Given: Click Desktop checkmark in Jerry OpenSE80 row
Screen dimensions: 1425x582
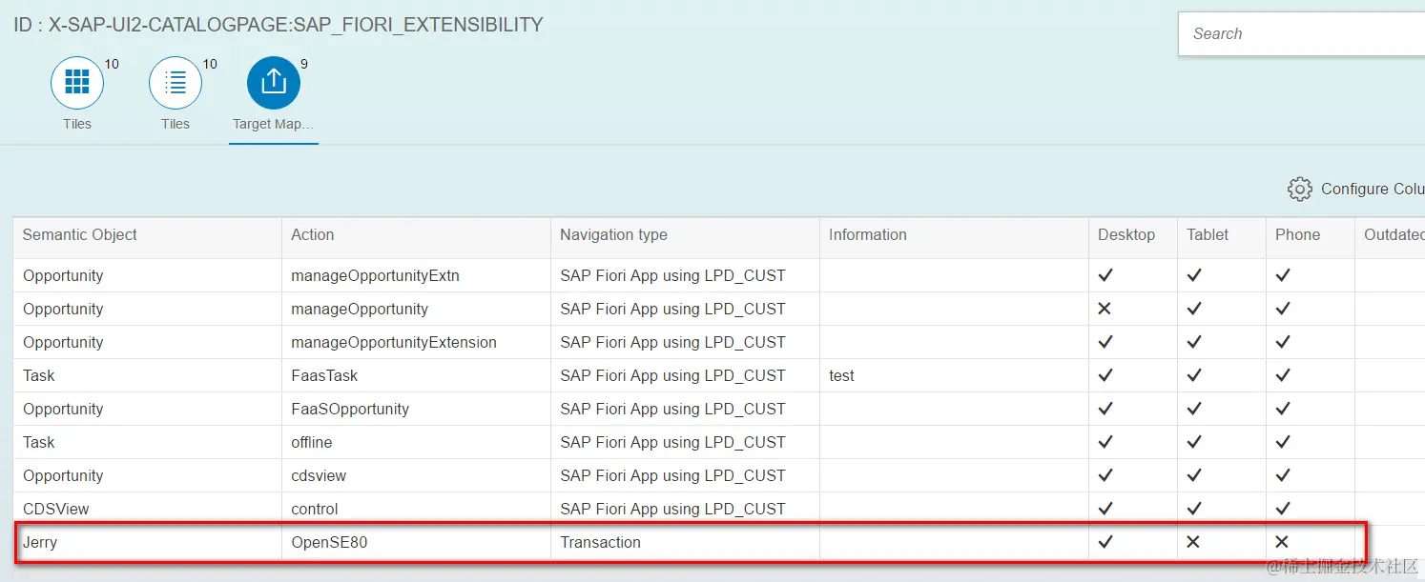Looking at the screenshot, I should pyautogui.click(x=1105, y=542).
